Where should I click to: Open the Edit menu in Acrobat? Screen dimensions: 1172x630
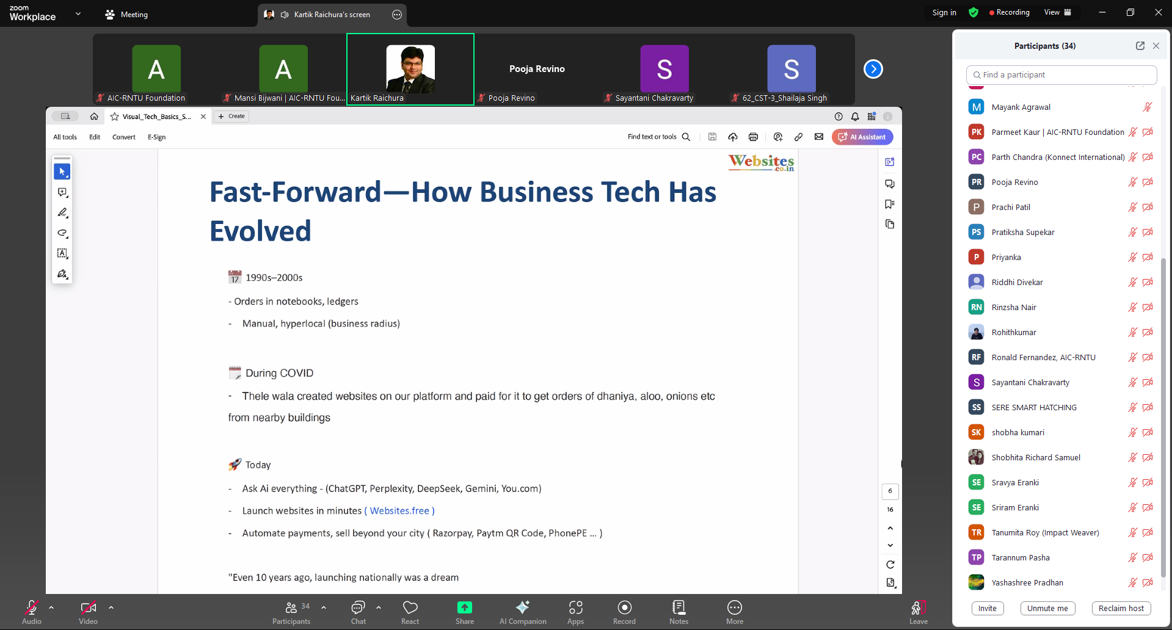[95, 137]
